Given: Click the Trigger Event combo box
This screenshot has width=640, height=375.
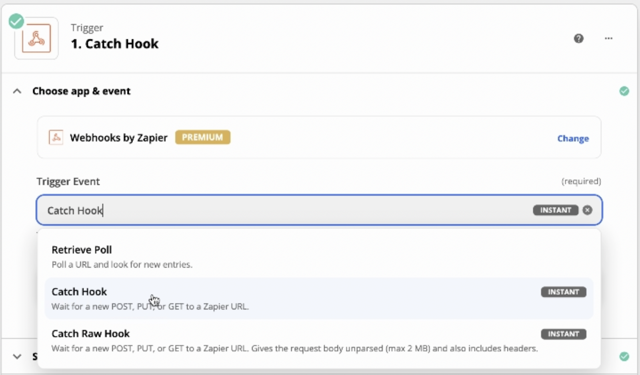Looking at the screenshot, I should coord(280,210).
